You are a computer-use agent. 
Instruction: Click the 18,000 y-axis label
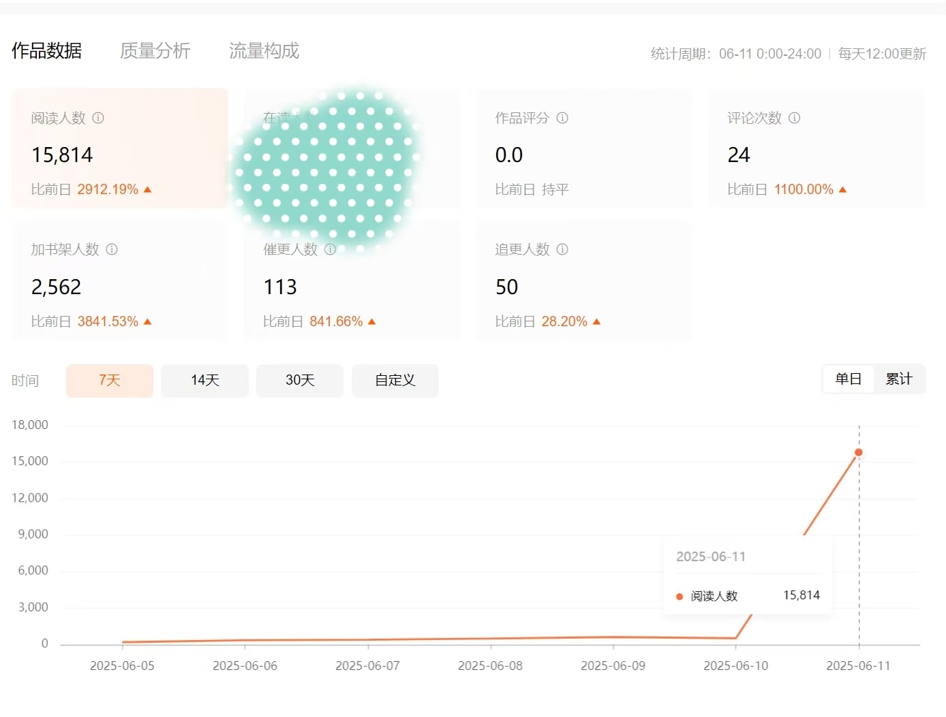(x=30, y=425)
